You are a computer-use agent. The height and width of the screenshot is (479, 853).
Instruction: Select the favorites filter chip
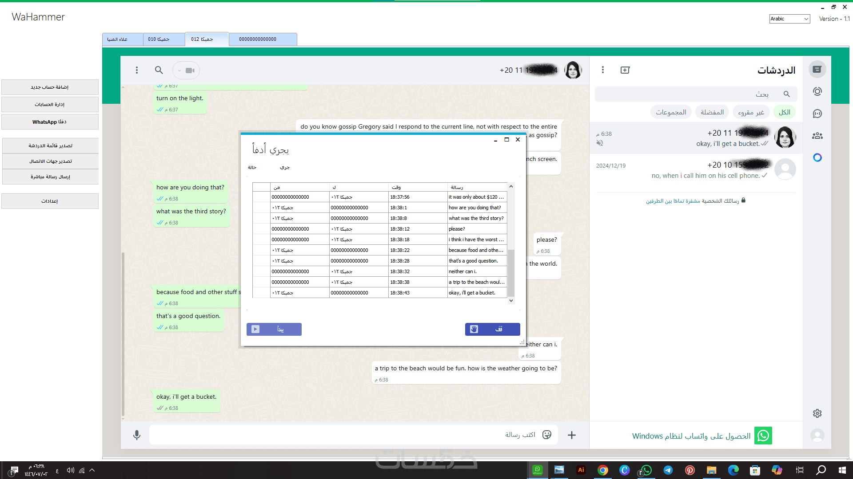[712, 112]
